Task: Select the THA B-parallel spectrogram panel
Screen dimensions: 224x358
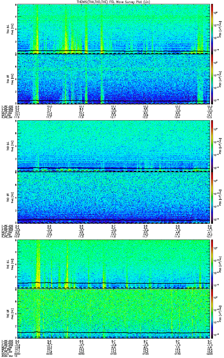Action: (113, 79)
